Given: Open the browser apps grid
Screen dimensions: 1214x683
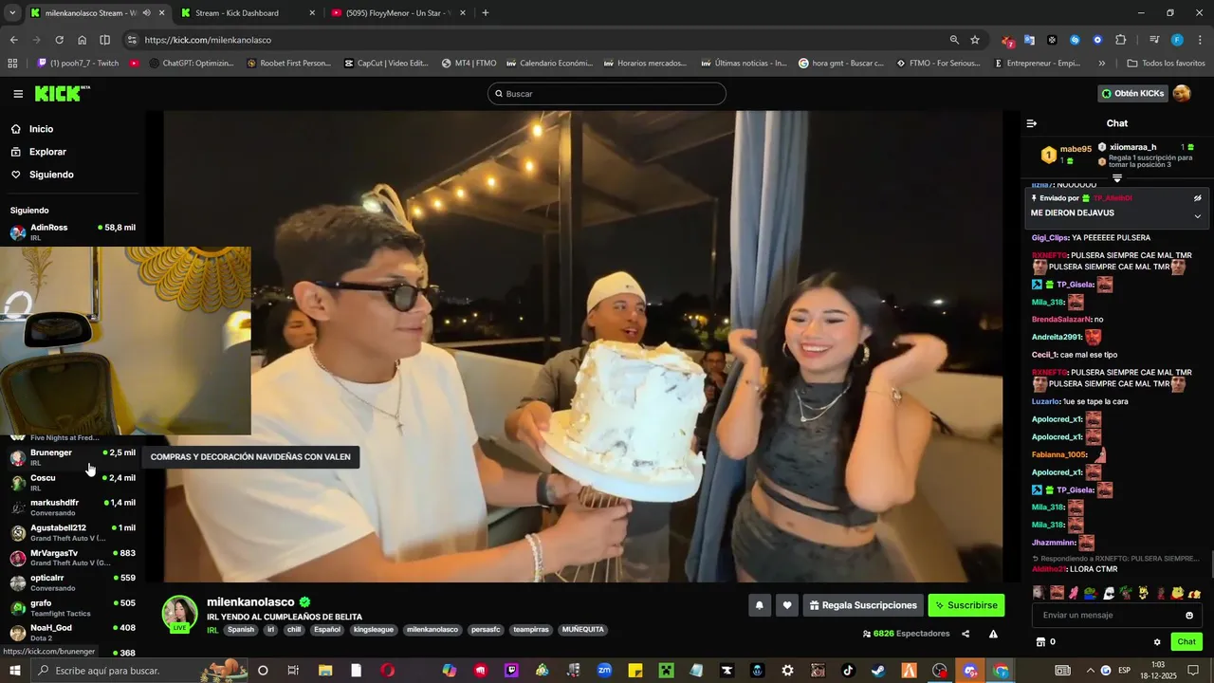Looking at the screenshot, I should tap(12, 64).
